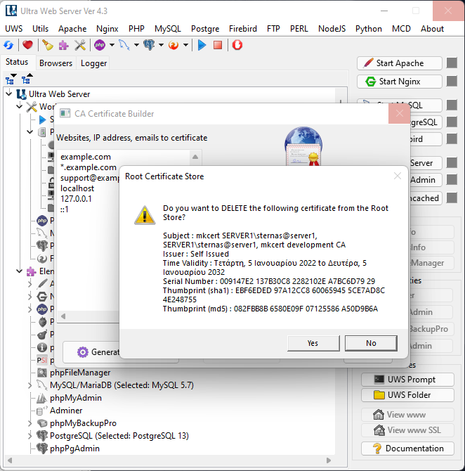The image size is (465, 471).
Task: Click the pink puzzle-piece toolbar icon
Action: coord(63,46)
